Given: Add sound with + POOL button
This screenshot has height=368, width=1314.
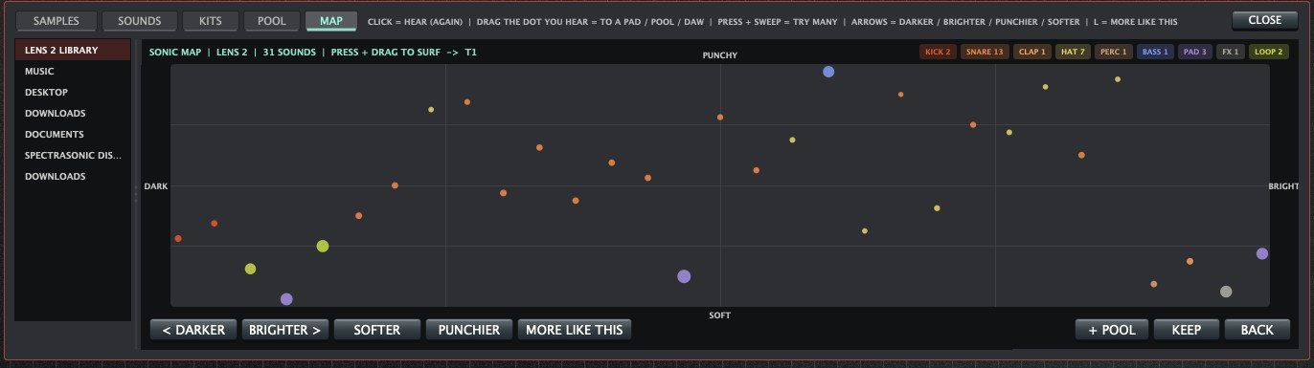Looking at the screenshot, I should click(x=1111, y=330).
